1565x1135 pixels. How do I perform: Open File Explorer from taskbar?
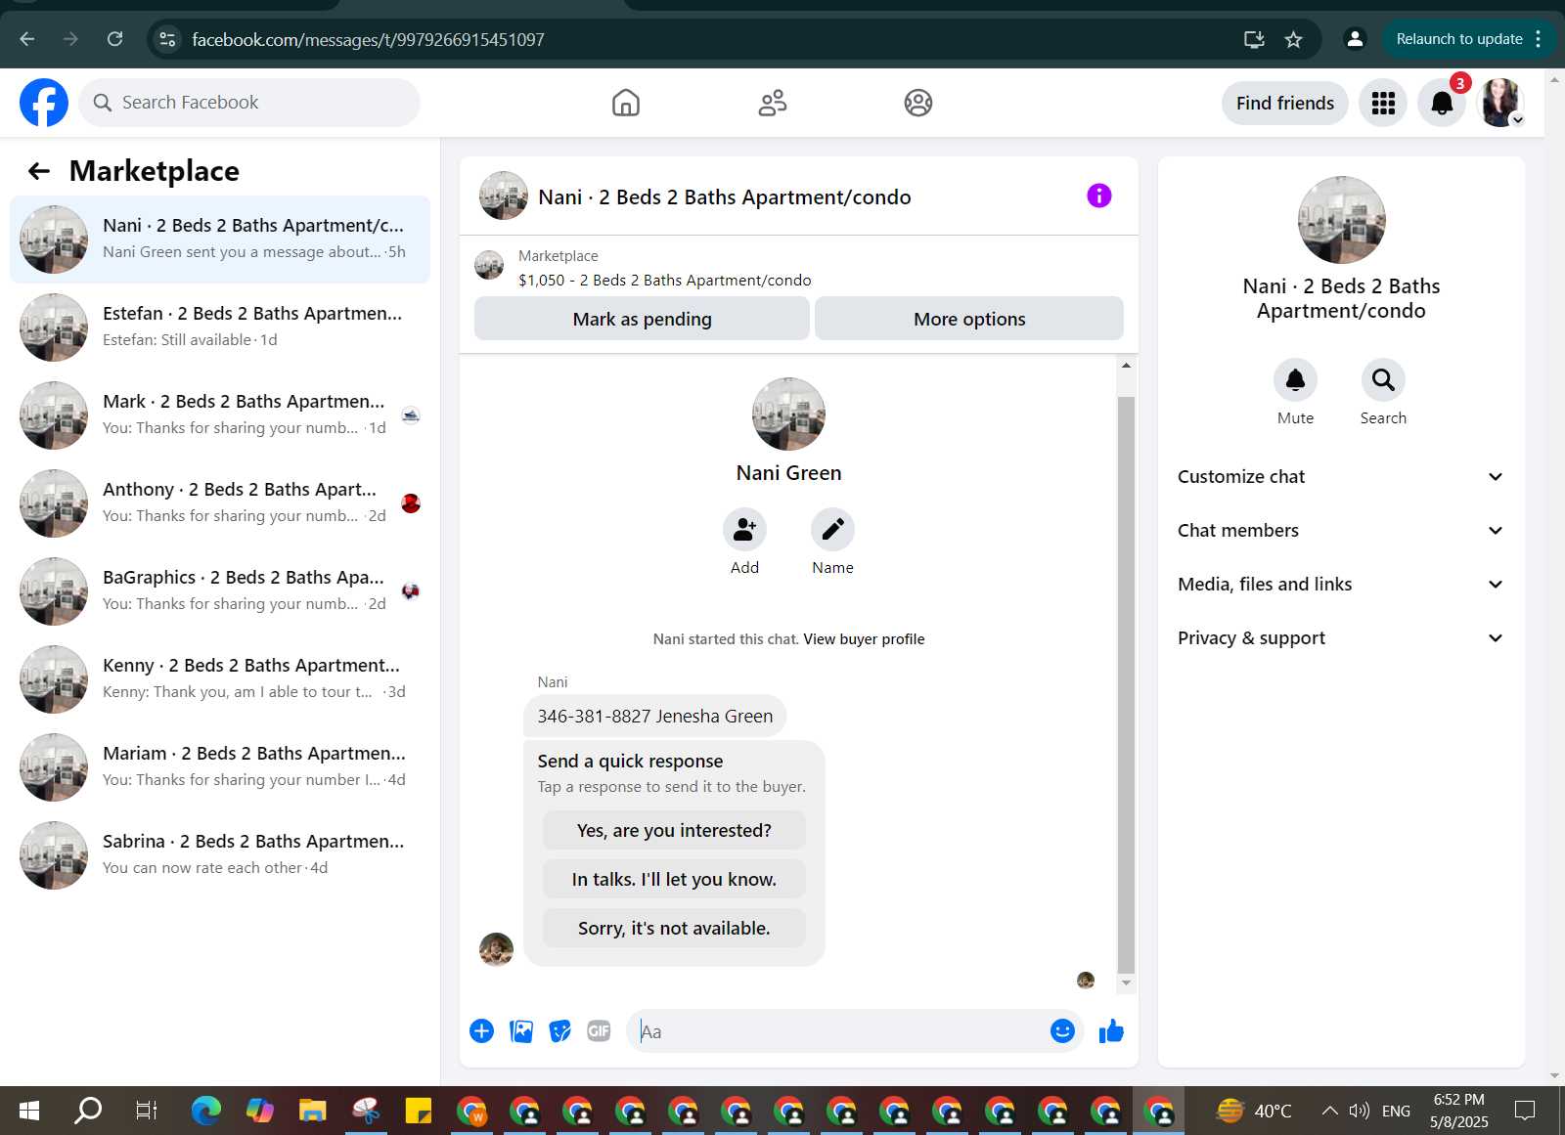312,1111
